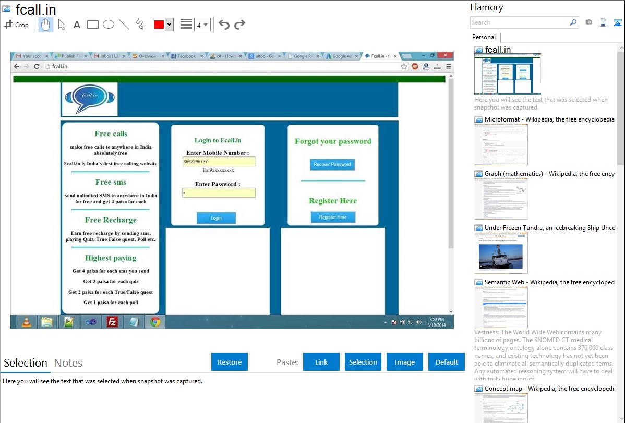Click the new page document icon
The height and width of the screenshot is (423, 625).
[x=603, y=22]
